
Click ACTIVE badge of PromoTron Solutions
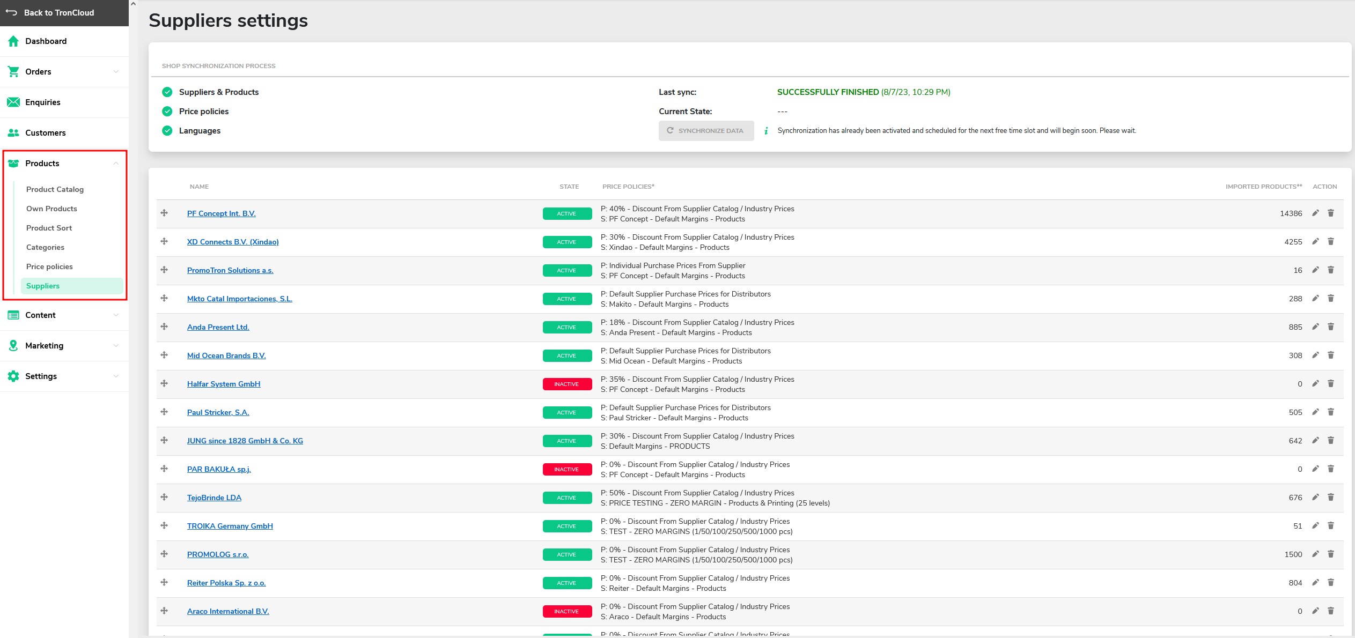pos(567,271)
